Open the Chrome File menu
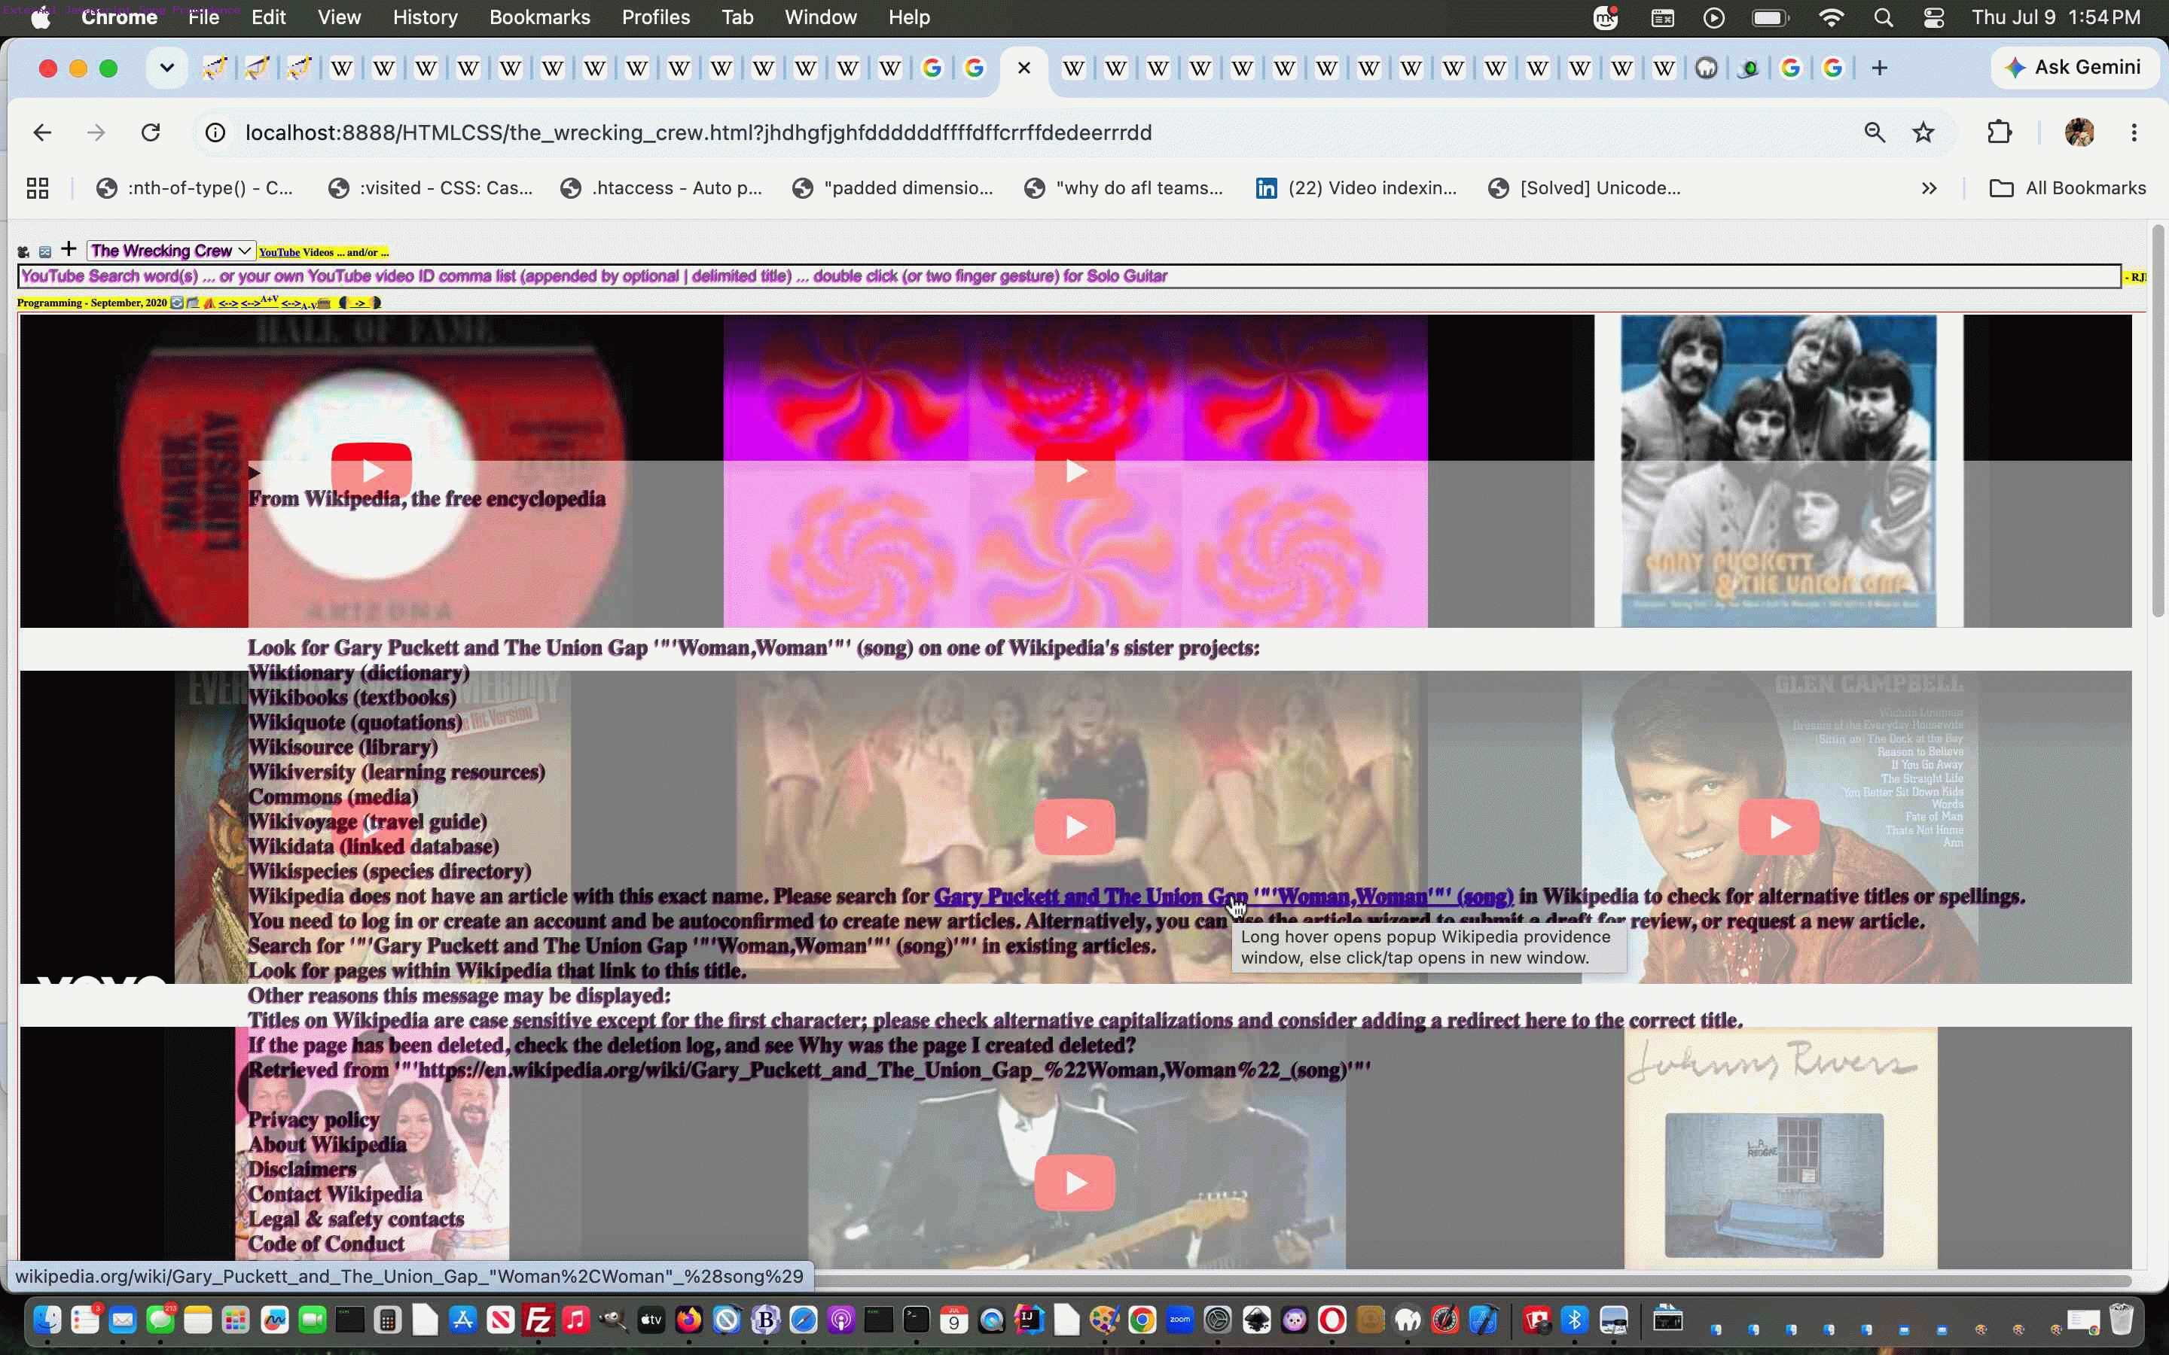2169x1355 pixels. coord(203,17)
